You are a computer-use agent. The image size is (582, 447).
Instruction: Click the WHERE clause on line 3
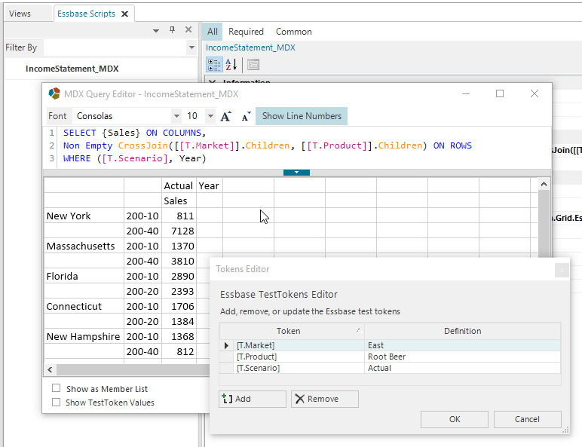[x=134, y=158]
